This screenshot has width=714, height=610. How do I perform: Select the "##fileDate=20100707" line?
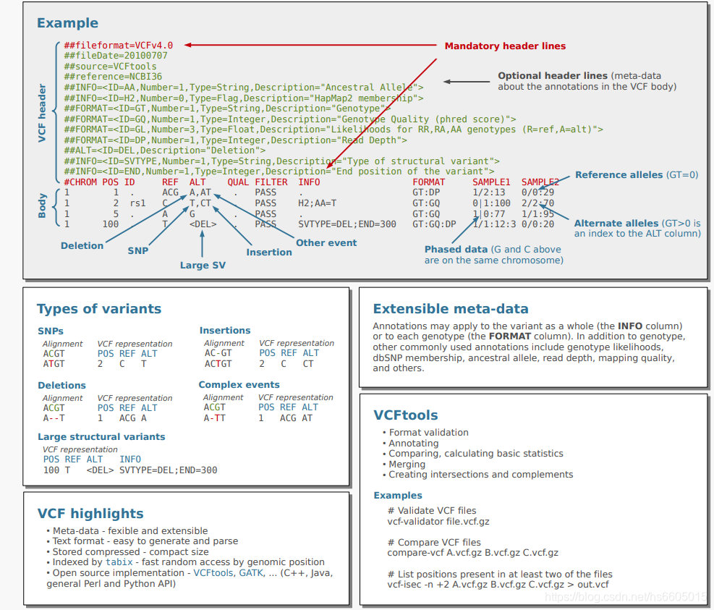coord(116,56)
